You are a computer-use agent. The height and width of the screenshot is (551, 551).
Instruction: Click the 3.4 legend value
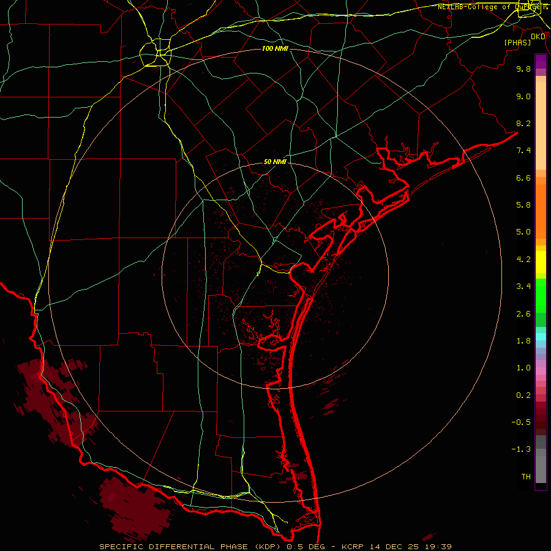click(x=523, y=287)
